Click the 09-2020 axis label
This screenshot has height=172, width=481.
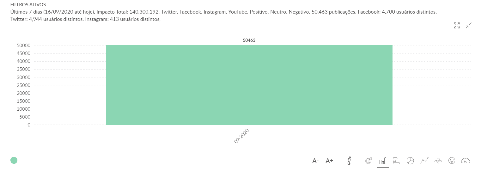click(x=242, y=136)
